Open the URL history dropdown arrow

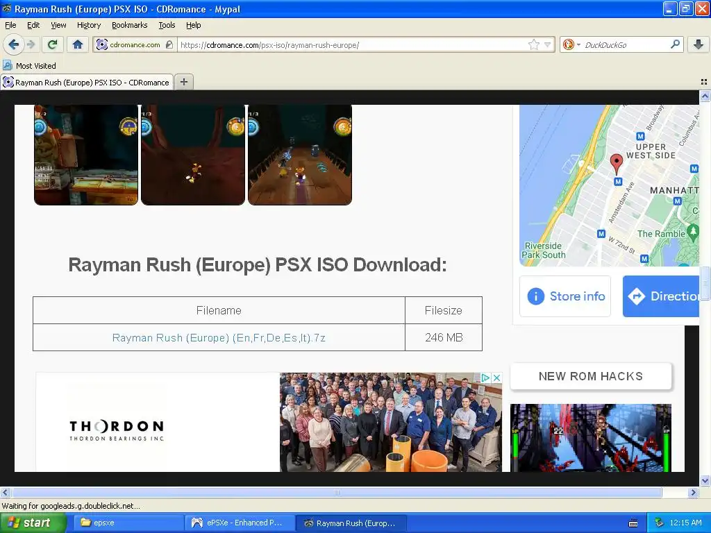tap(548, 44)
